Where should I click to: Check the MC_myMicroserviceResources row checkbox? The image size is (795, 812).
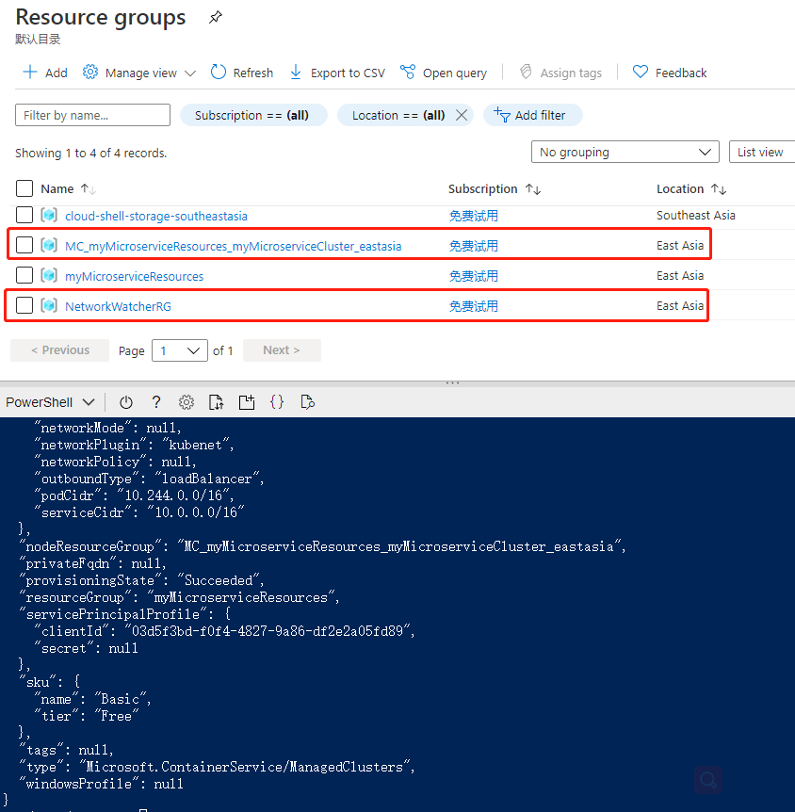click(x=24, y=245)
